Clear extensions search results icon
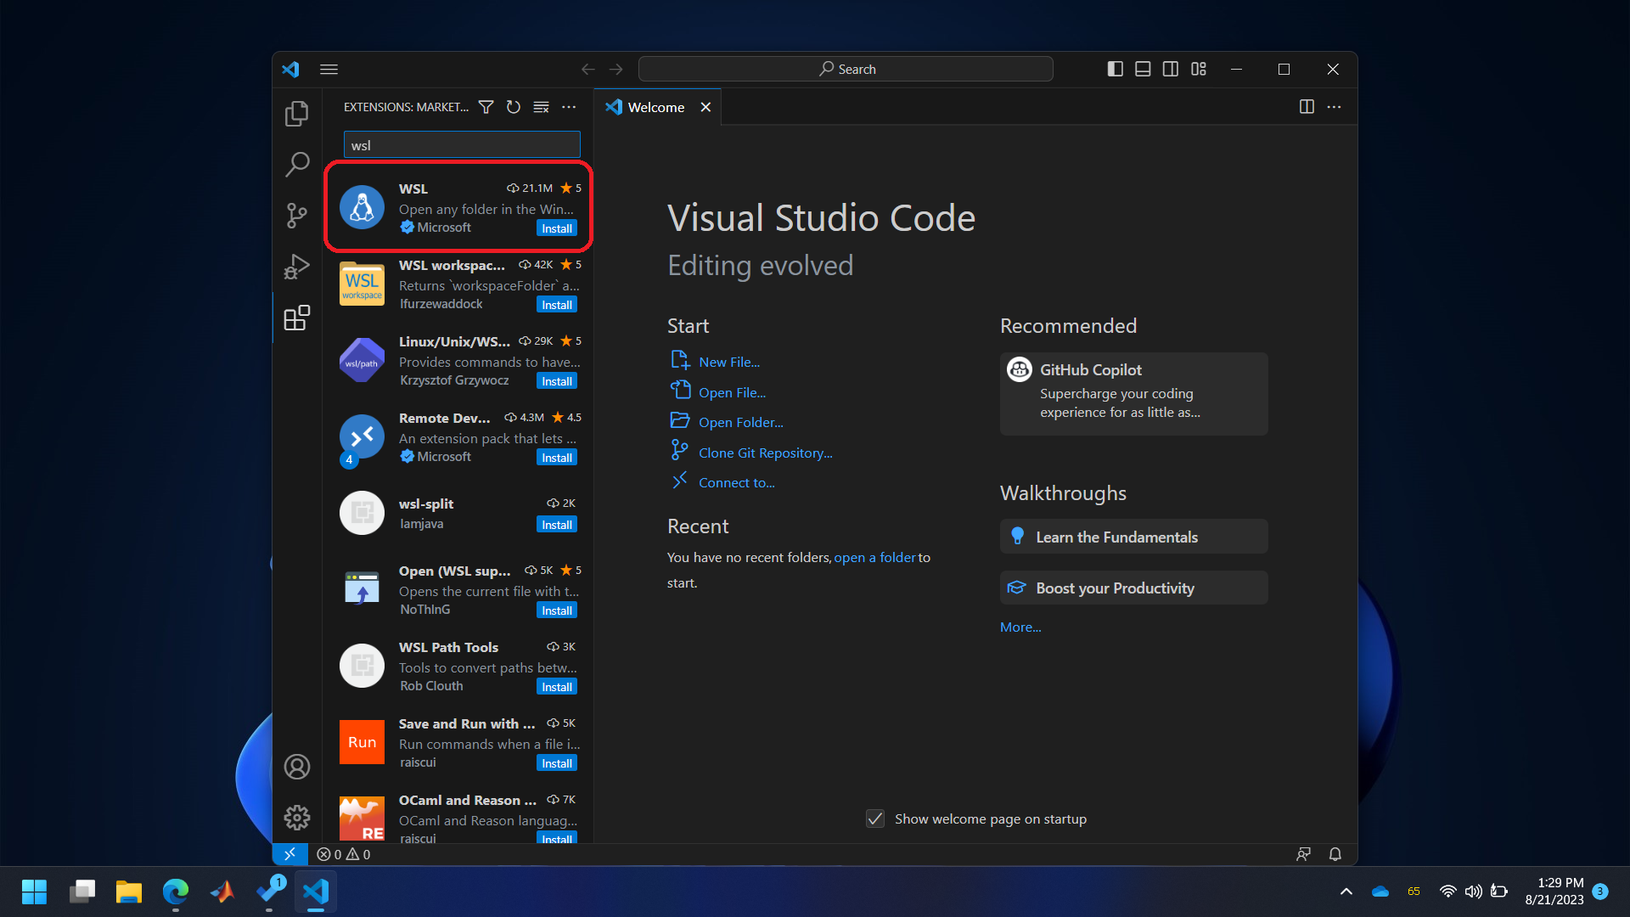1630x917 pixels. pos(541,107)
